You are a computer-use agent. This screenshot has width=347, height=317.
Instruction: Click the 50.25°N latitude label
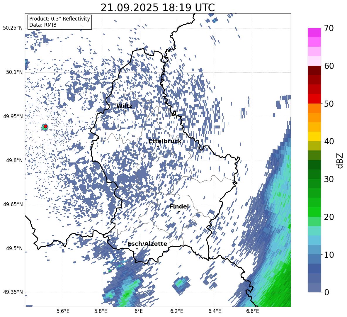tap(13, 28)
